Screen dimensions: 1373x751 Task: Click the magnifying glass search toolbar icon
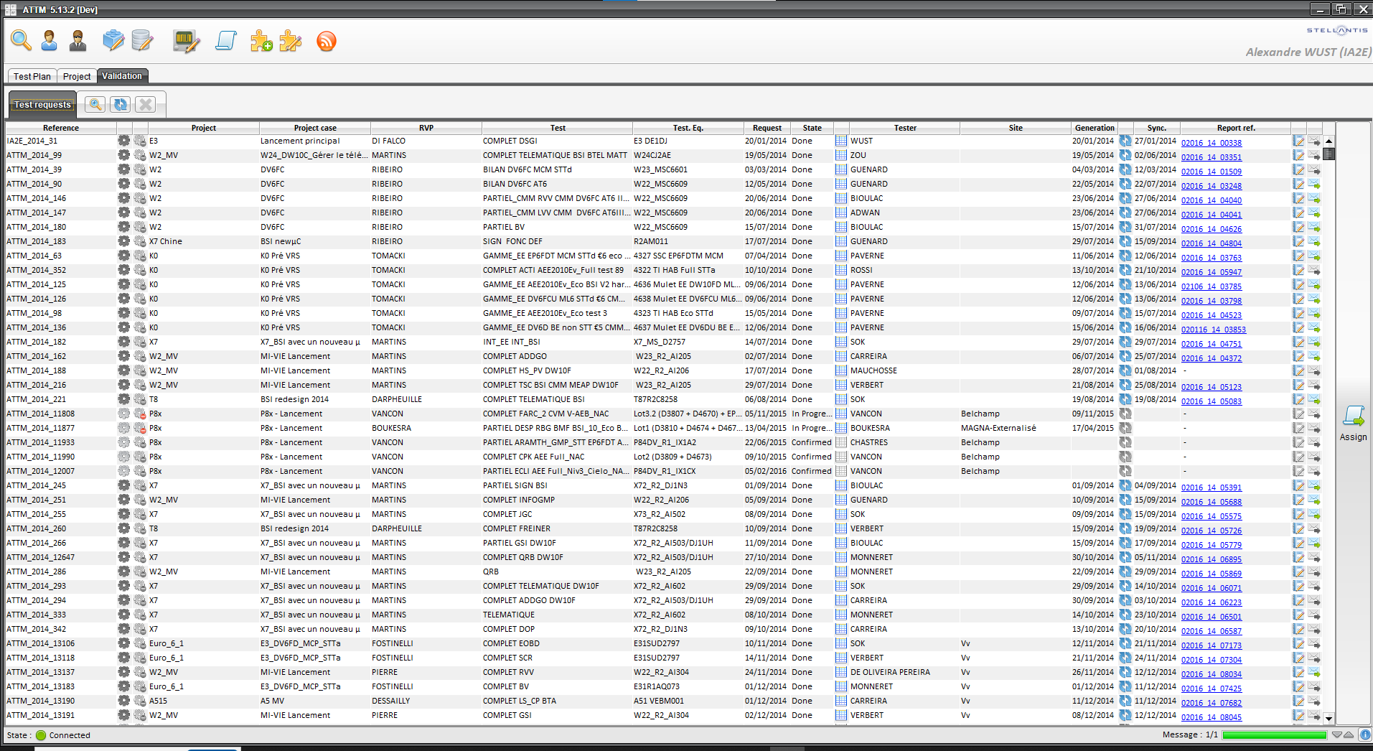click(x=21, y=41)
